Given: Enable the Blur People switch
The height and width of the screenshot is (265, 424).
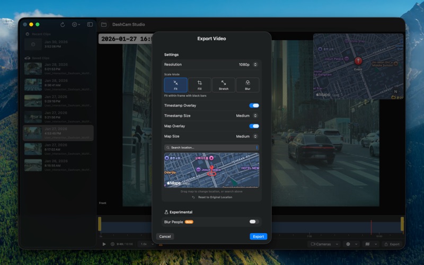Looking at the screenshot, I should pyautogui.click(x=254, y=222).
